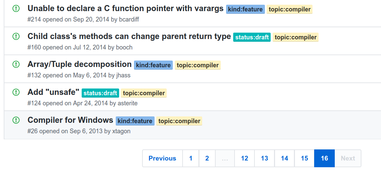The width and height of the screenshot is (381, 178).
Task: Click open-issue icon beside Add "unsafe"
Action: click(x=16, y=92)
